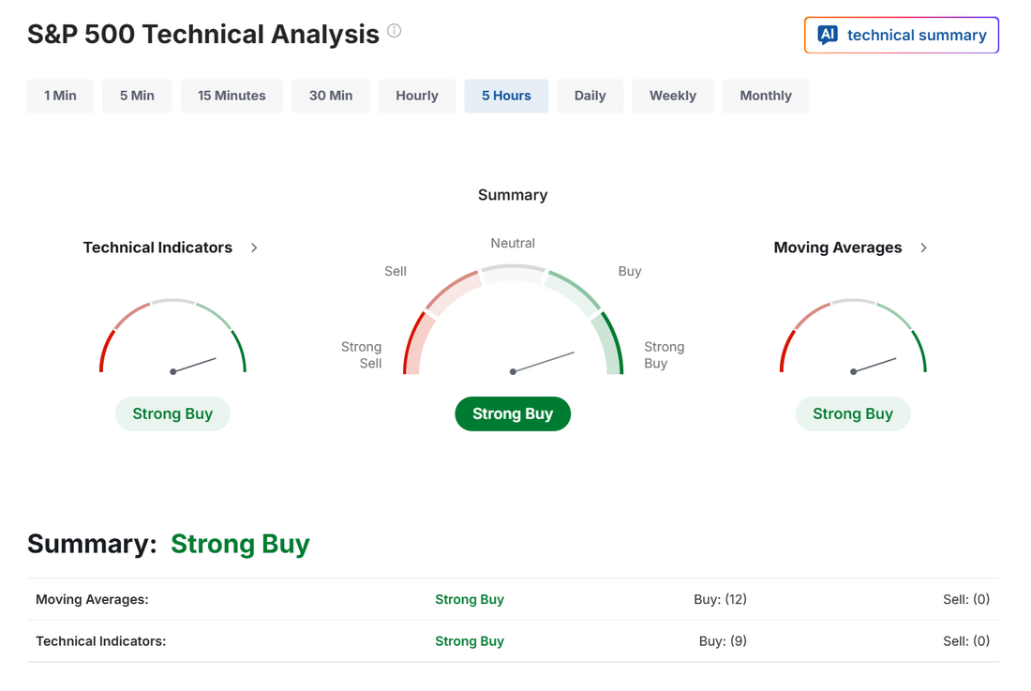
Task: Click Strong Buy badge under Moving Averages gauge
Action: 853,413
